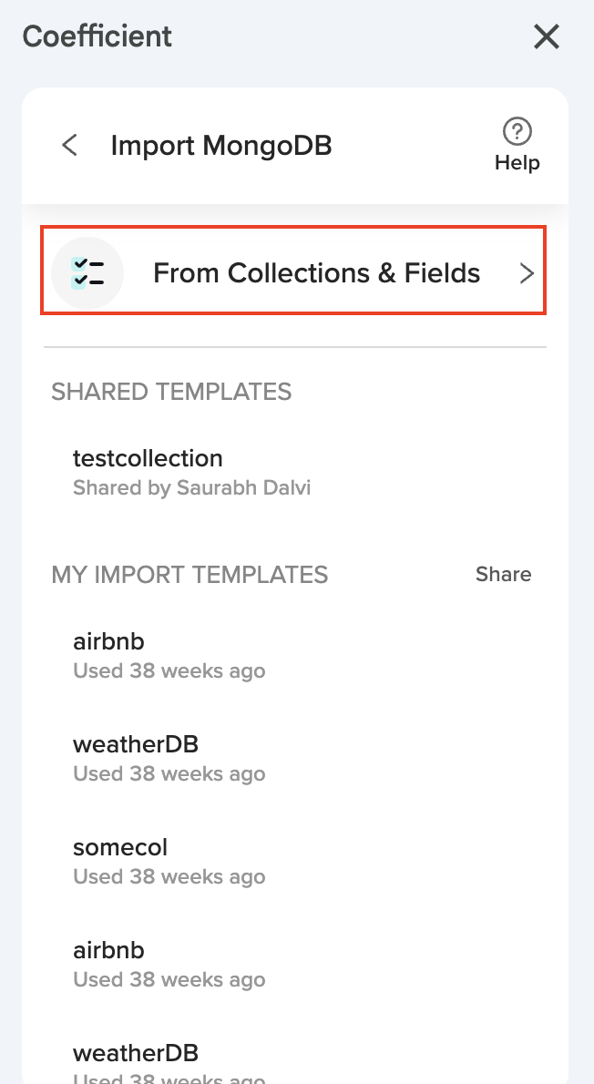This screenshot has height=1084, width=594.
Task: Choose the first airbnb import template
Action: (x=108, y=641)
